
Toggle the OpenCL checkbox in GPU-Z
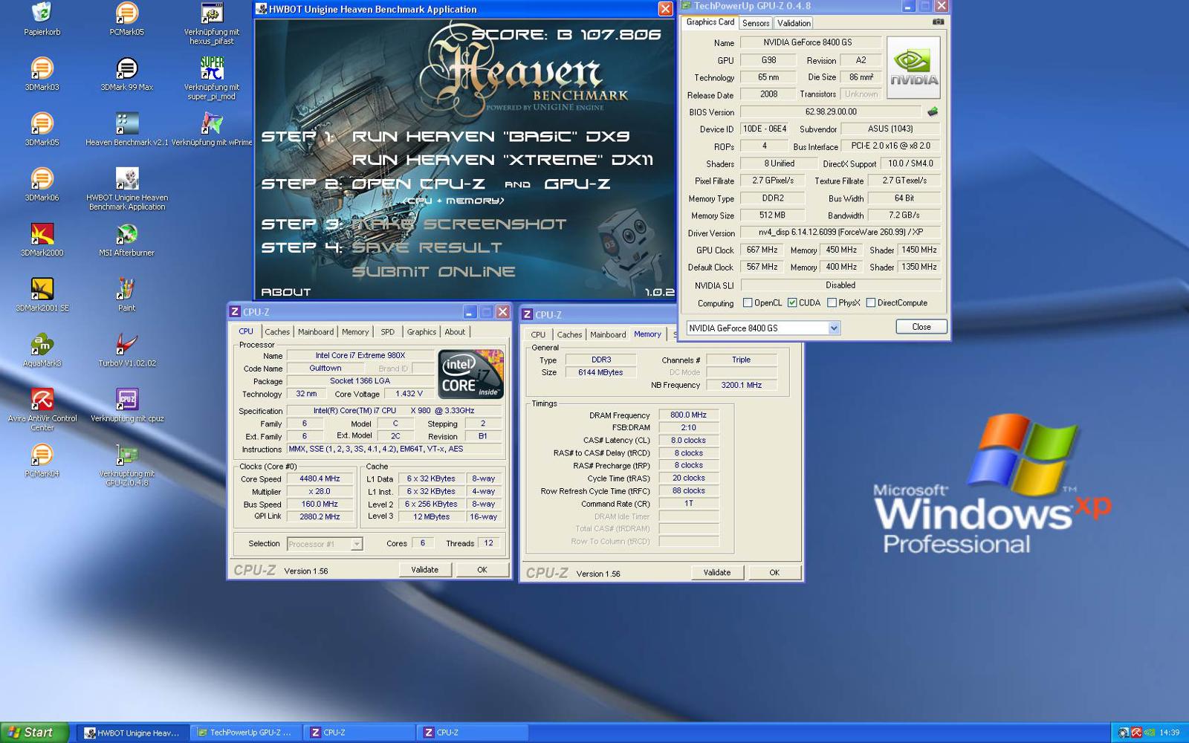(x=748, y=303)
